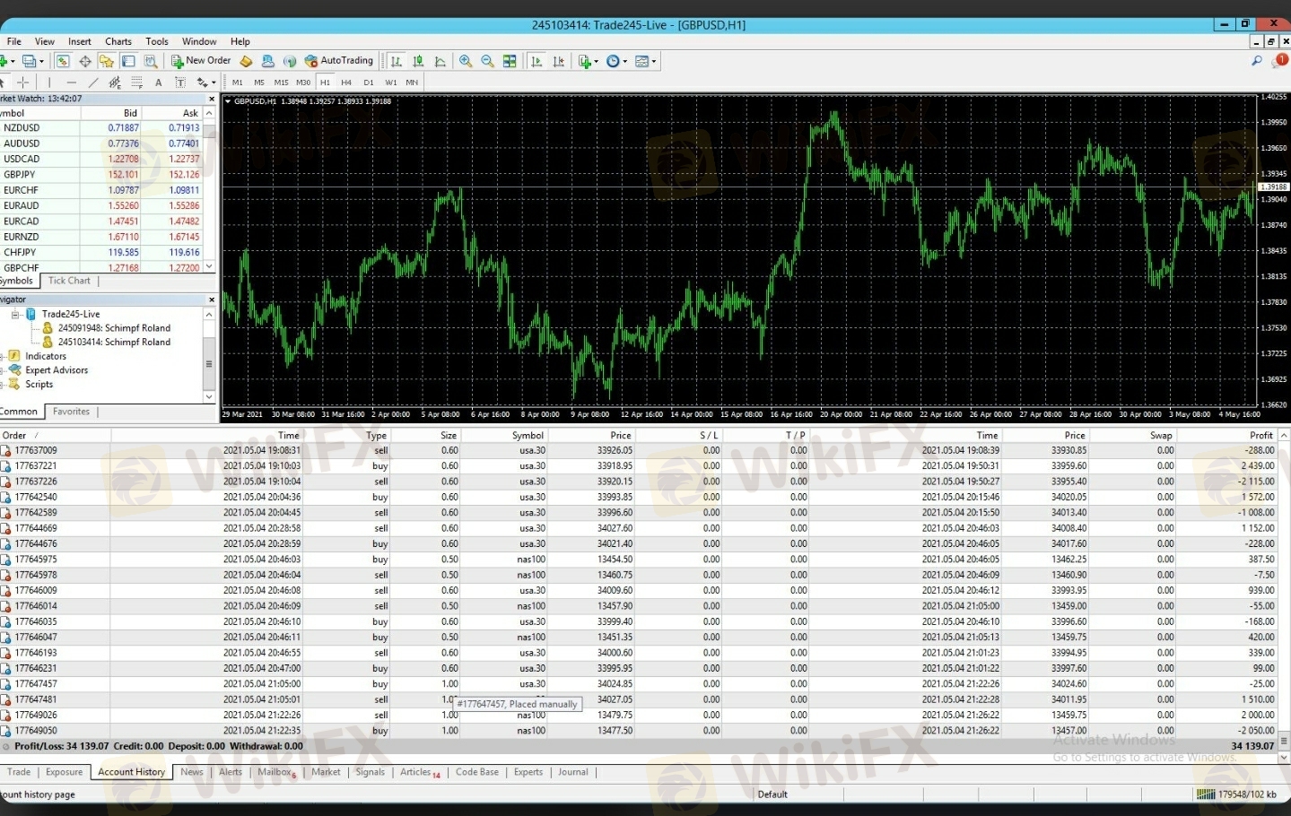Zoom out on the chart

pos(487,61)
